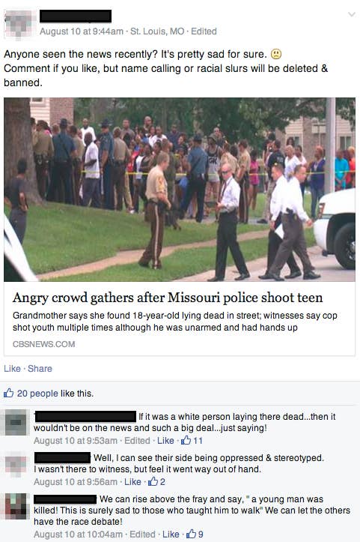Like the main post

[x=12, y=369]
